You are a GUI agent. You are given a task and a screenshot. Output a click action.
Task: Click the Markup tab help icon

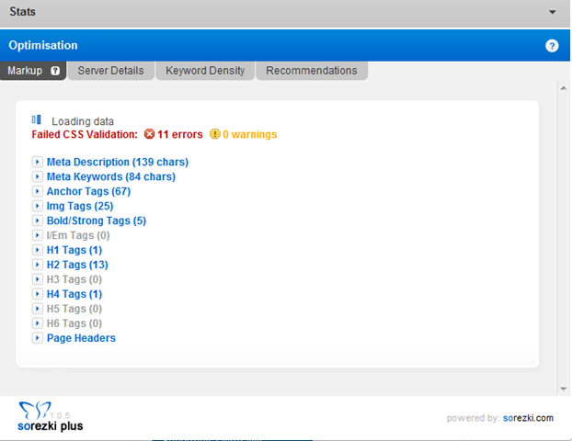pos(55,71)
